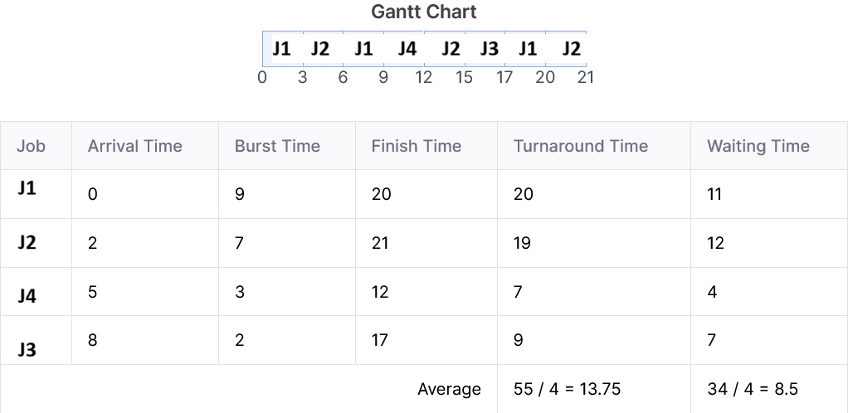Click the J3 segment in the Gantt chart
The width and height of the screenshot is (848, 413).
pos(485,49)
